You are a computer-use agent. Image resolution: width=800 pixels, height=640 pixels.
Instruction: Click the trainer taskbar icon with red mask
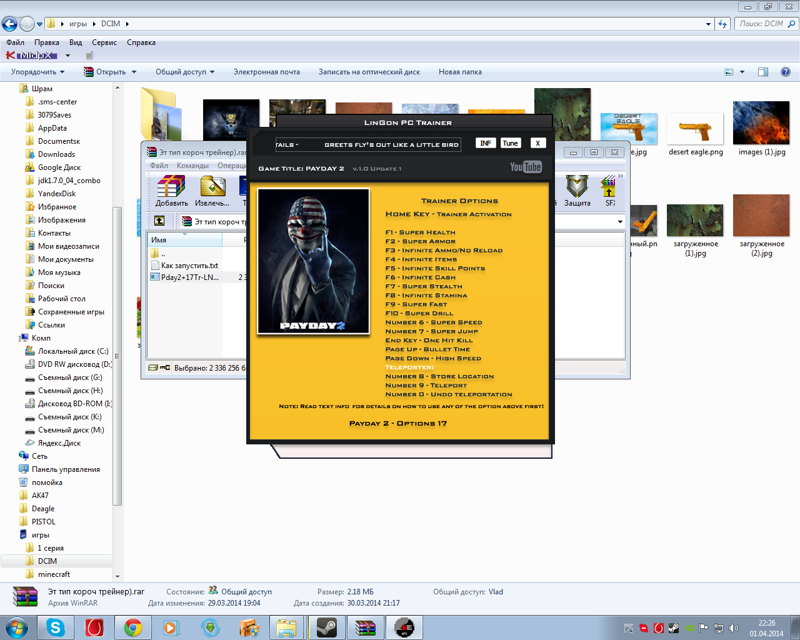click(x=404, y=627)
